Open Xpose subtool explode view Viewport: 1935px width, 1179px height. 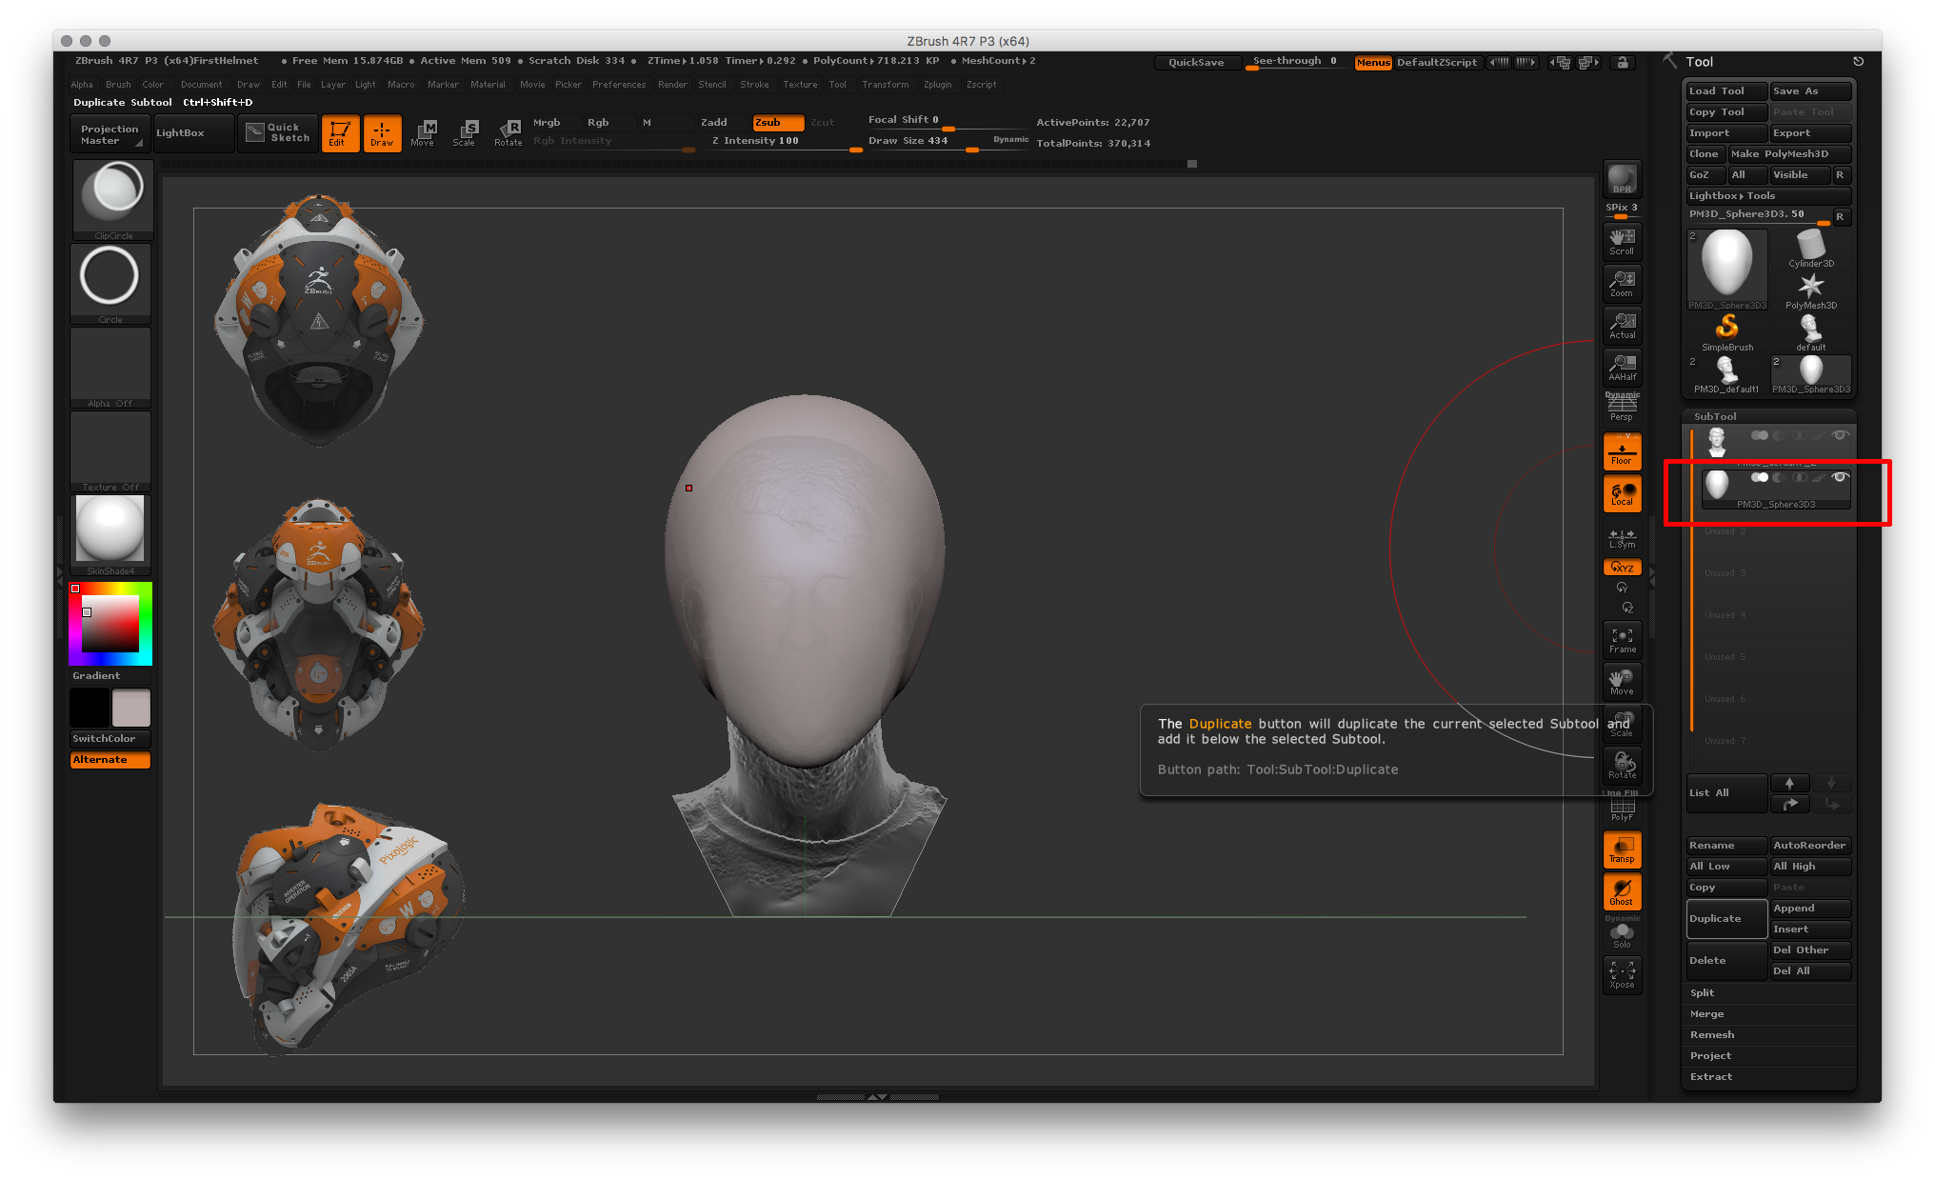pos(1622,974)
